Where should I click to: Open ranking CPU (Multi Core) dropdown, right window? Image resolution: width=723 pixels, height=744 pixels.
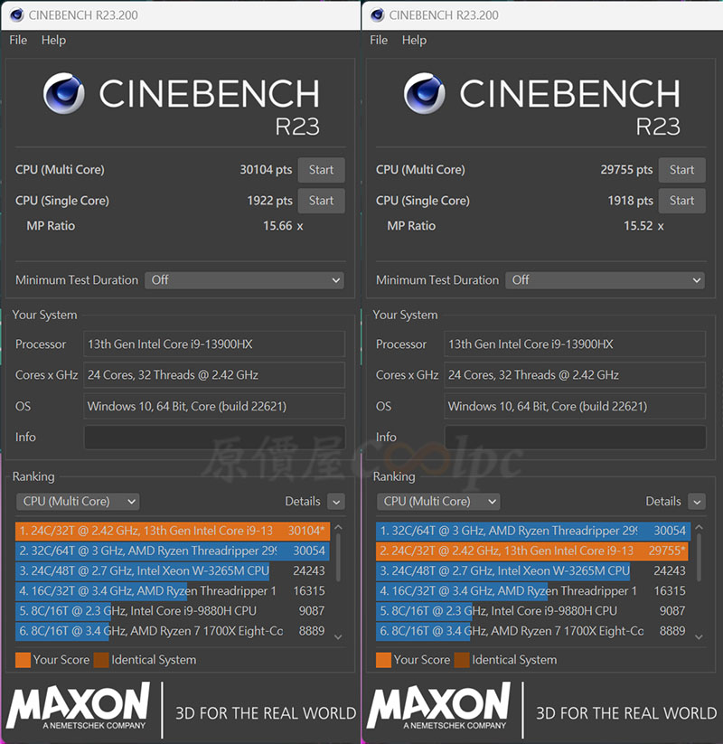438,502
